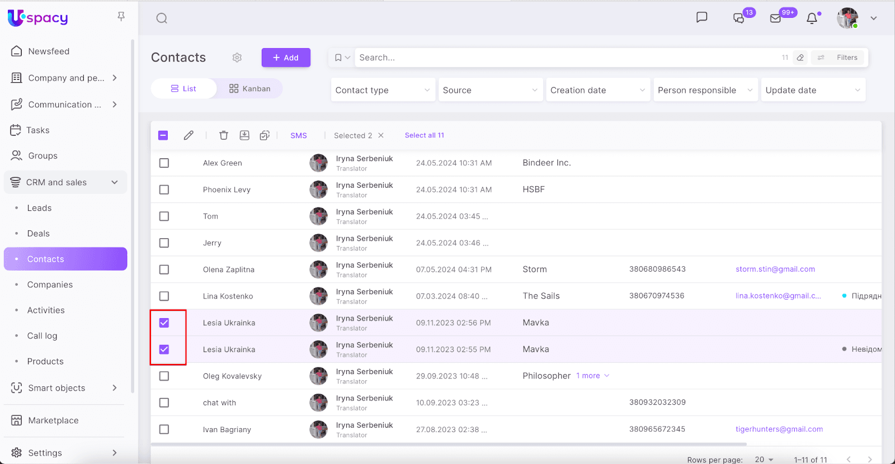Click the trash delete icon in toolbar
Viewport: 895px width, 464px height.
pyautogui.click(x=224, y=135)
